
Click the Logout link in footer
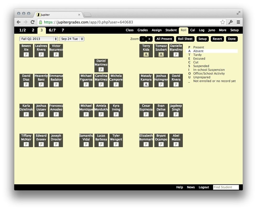click(x=204, y=187)
